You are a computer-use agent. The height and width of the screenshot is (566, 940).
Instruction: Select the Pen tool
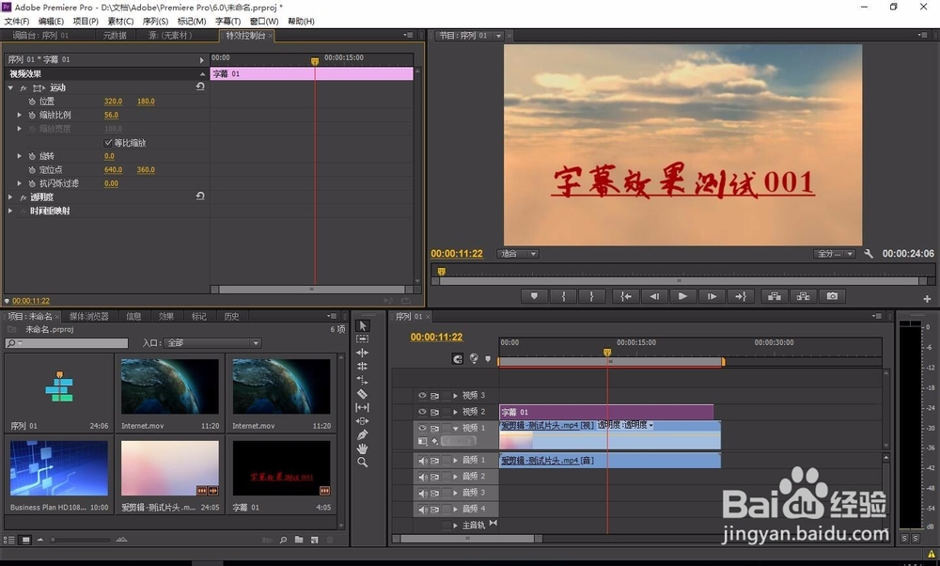coord(362,434)
